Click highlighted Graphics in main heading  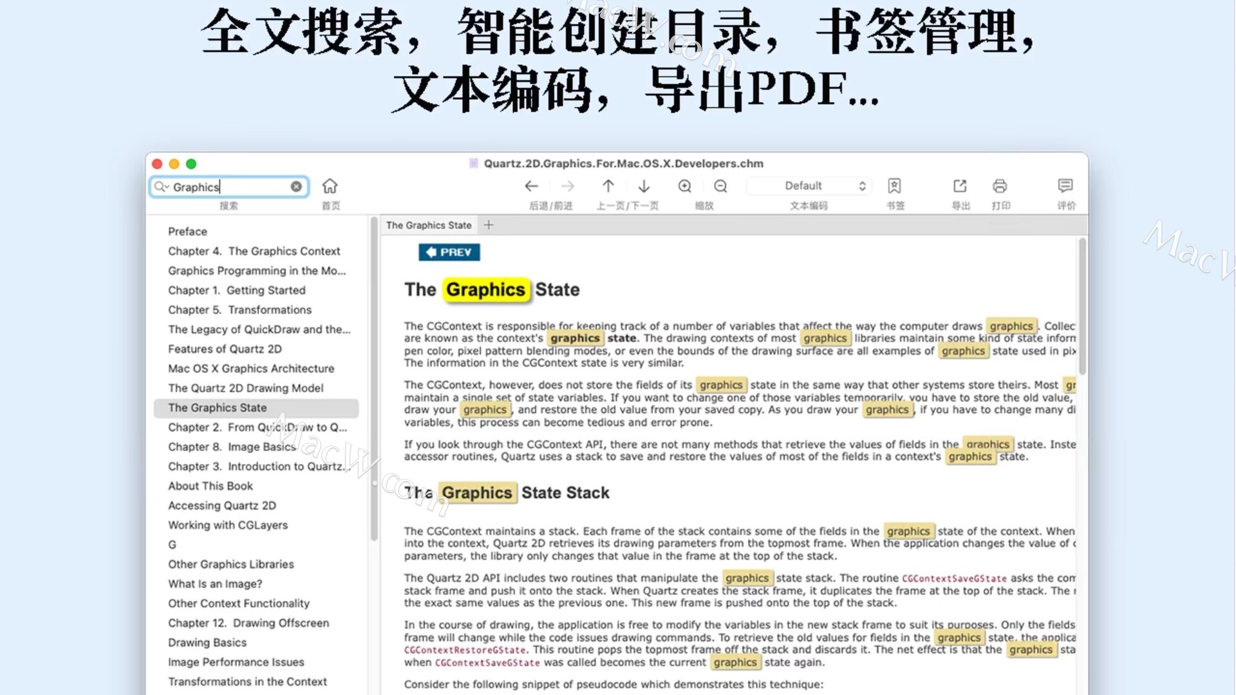pyautogui.click(x=486, y=290)
